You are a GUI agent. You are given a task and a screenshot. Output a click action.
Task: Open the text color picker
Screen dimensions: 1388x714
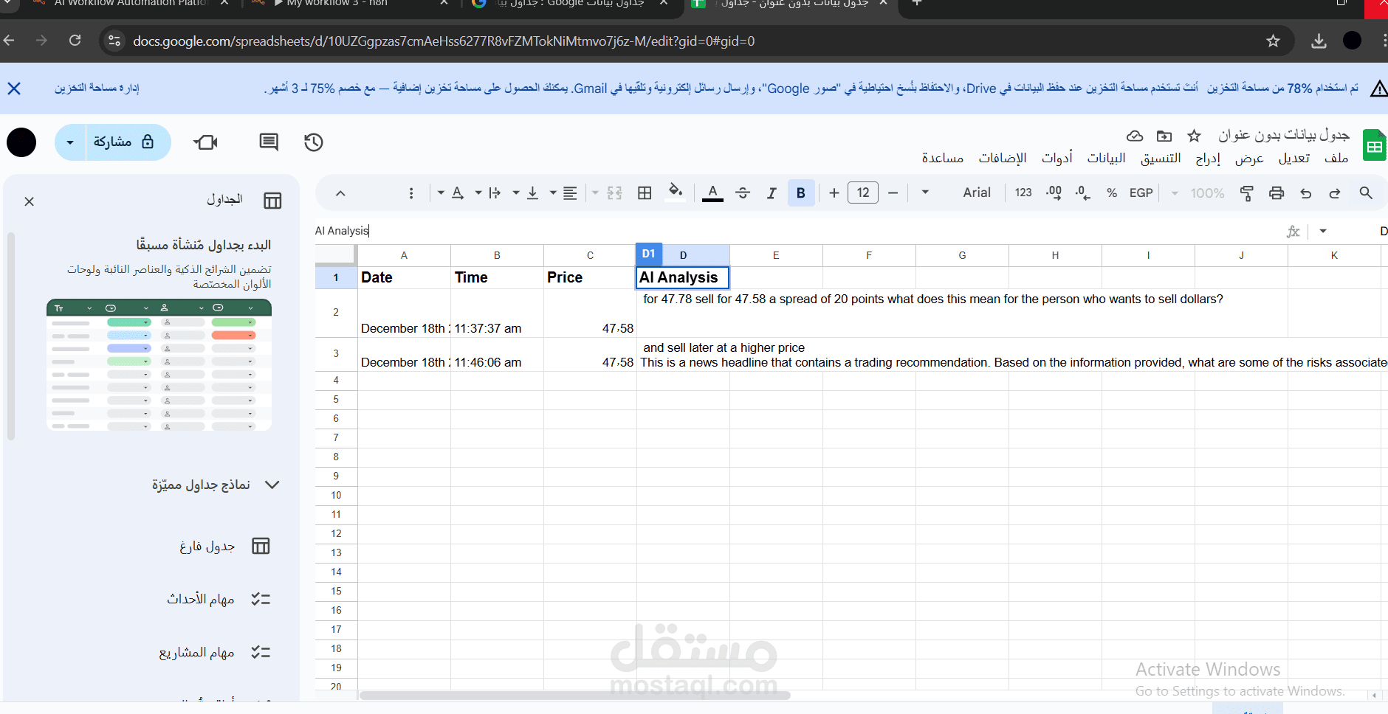pos(712,193)
